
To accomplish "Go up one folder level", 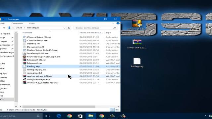I will tap(4, 28).
